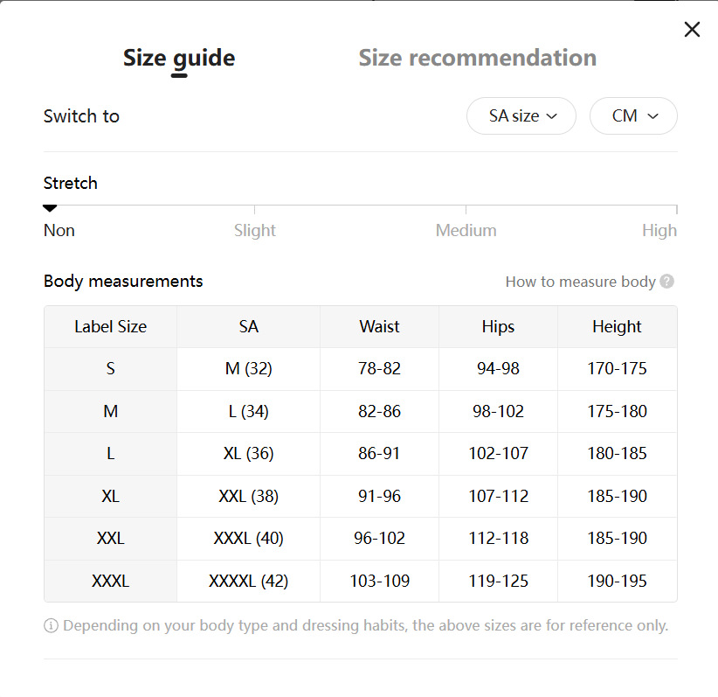Click the info icon beside disclaimer
718x697 pixels.
coord(51,626)
